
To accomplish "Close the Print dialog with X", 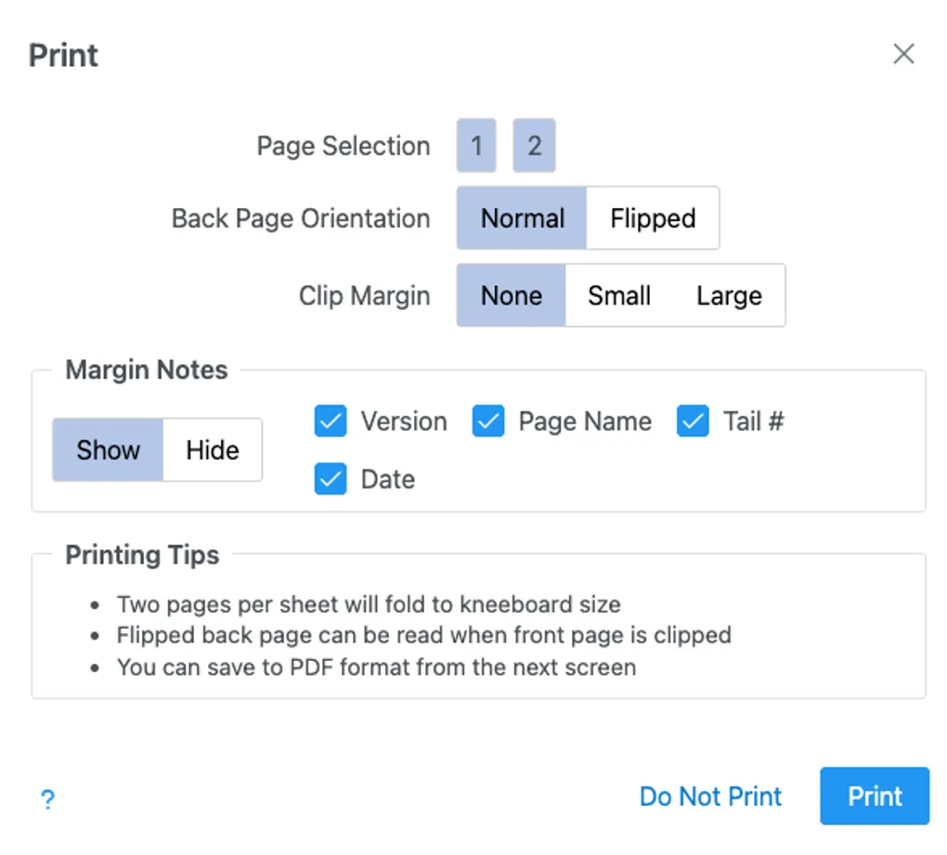I will click(903, 54).
